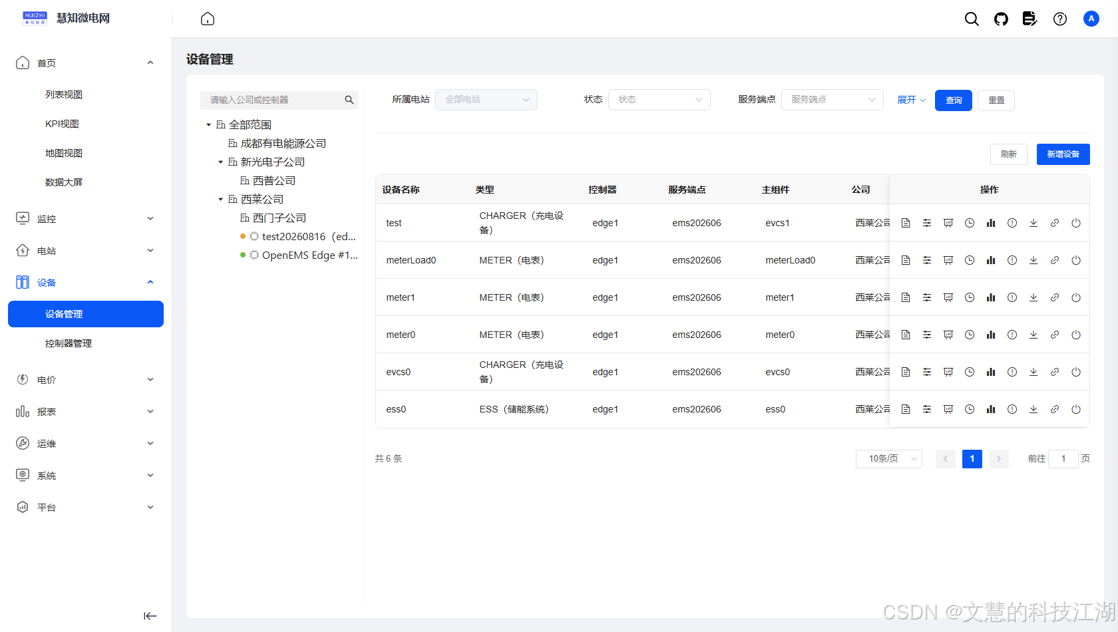
Task: Click the 展开 link to show more filters
Action: point(911,100)
